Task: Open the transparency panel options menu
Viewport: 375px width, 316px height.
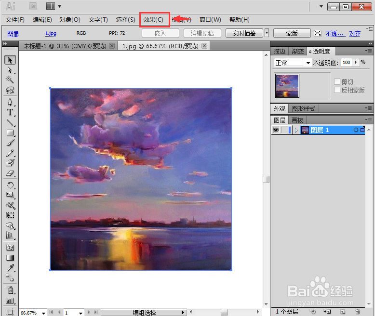Action: 368,51
